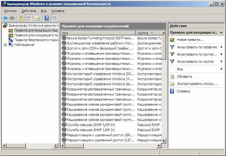Click the refresh icon next to 'Обновить'
The image size is (226, 156).
[x=172, y=76]
